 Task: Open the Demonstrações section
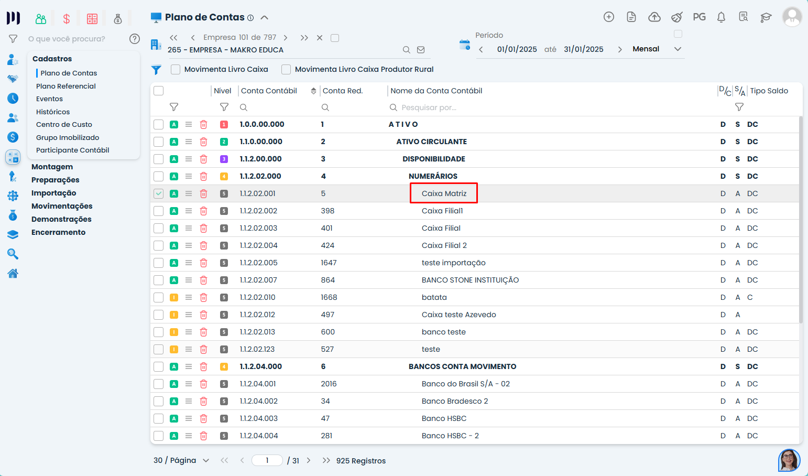point(61,219)
